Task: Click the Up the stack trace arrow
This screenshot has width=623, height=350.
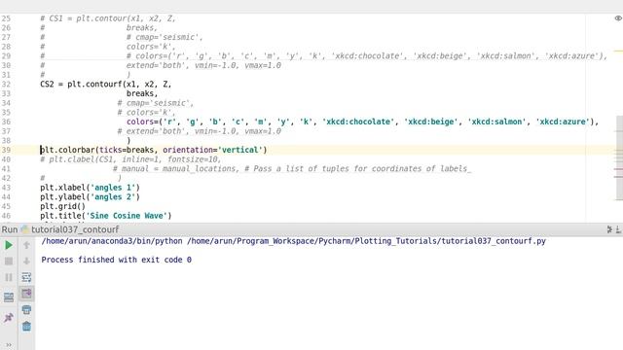Action: 26,245
